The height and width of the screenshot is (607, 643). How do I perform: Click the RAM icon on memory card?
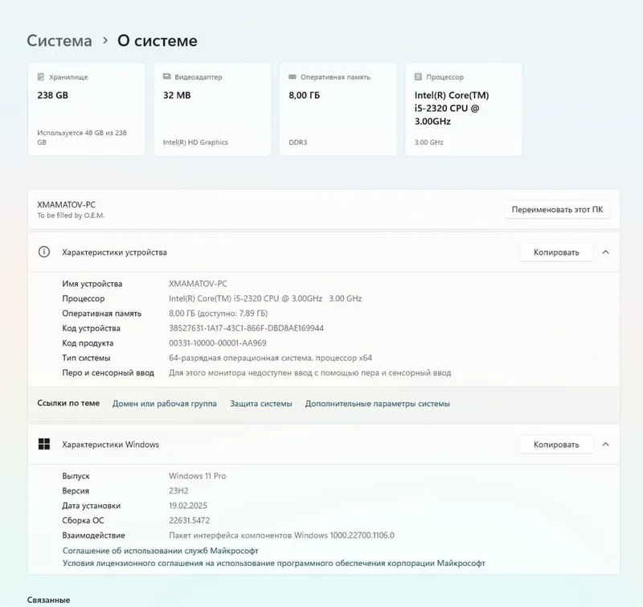[293, 76]
